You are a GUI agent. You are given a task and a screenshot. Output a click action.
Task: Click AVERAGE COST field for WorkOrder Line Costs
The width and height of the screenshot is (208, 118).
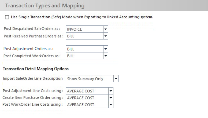coord(87,105)
